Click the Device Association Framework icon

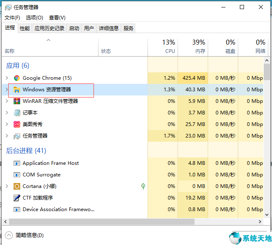click(17, 209)
